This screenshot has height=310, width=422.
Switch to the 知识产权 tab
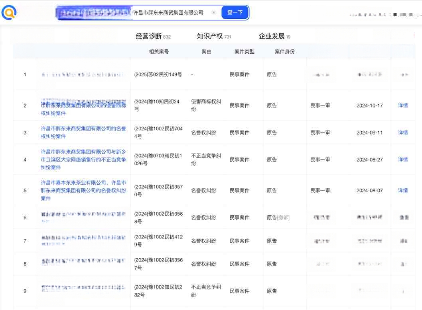coord(214,36)
